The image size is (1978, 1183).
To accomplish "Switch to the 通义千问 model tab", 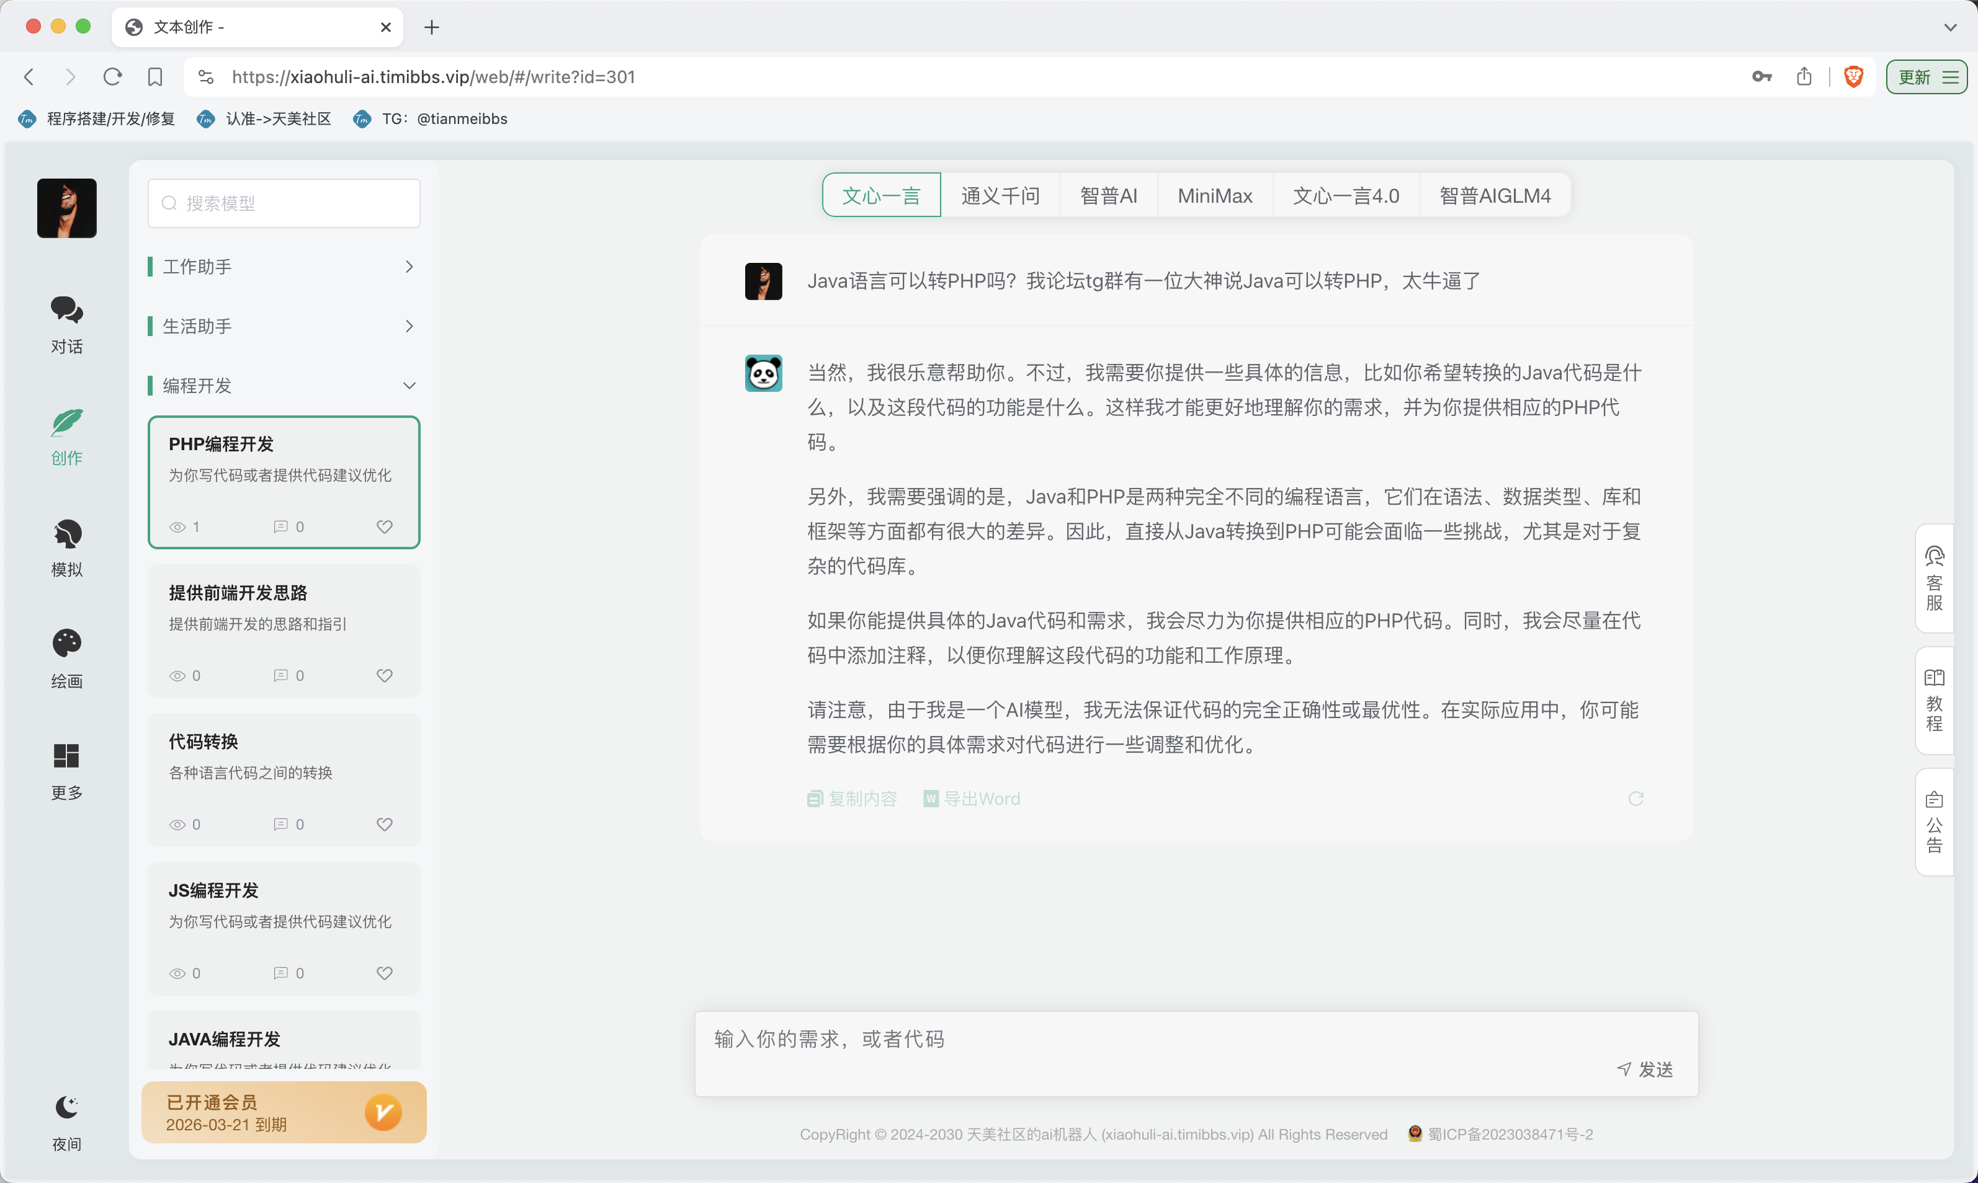I will pos(1000,195).
